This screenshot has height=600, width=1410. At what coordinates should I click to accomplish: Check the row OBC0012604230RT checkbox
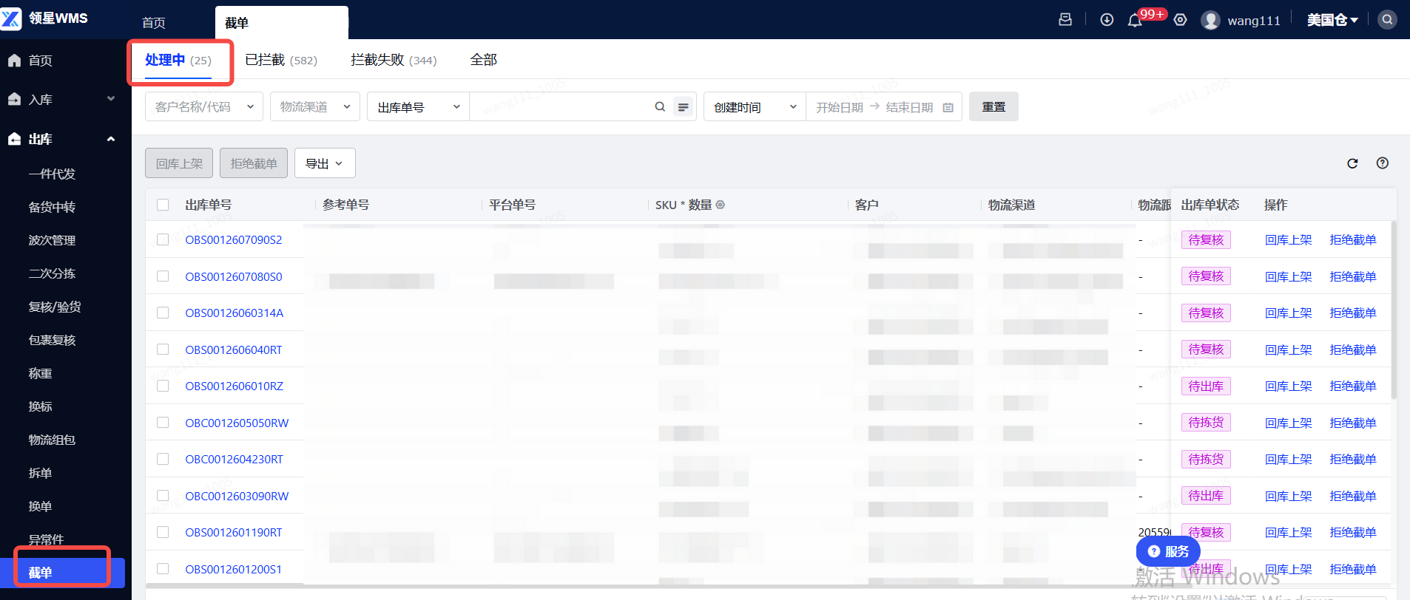(163, 459)
